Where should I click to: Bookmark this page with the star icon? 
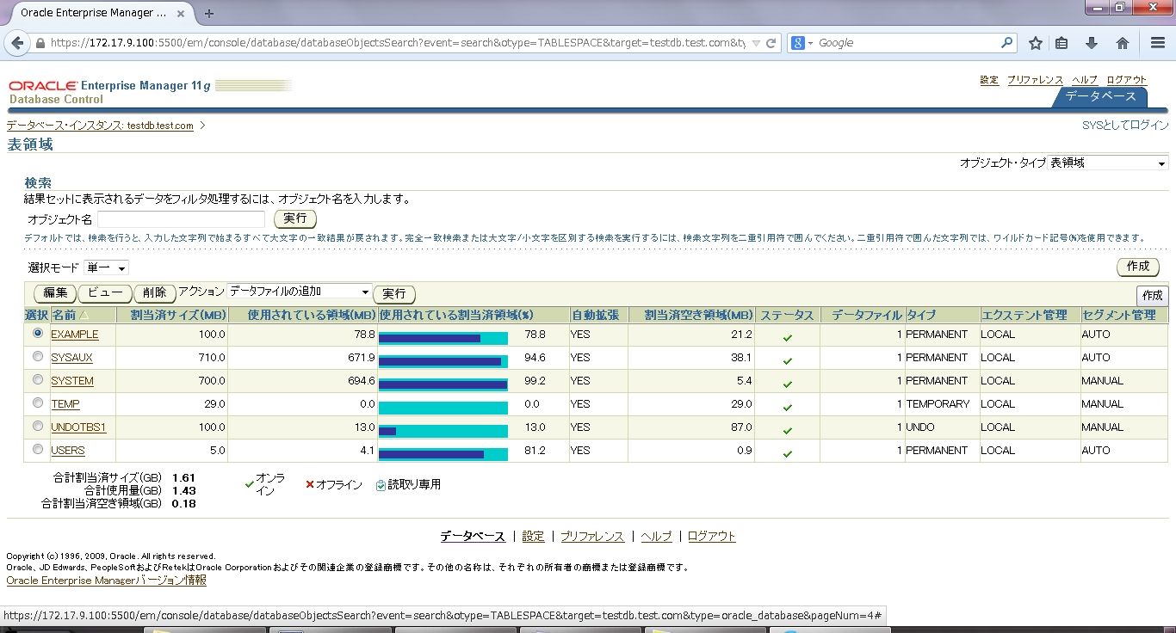(1036, 42)
